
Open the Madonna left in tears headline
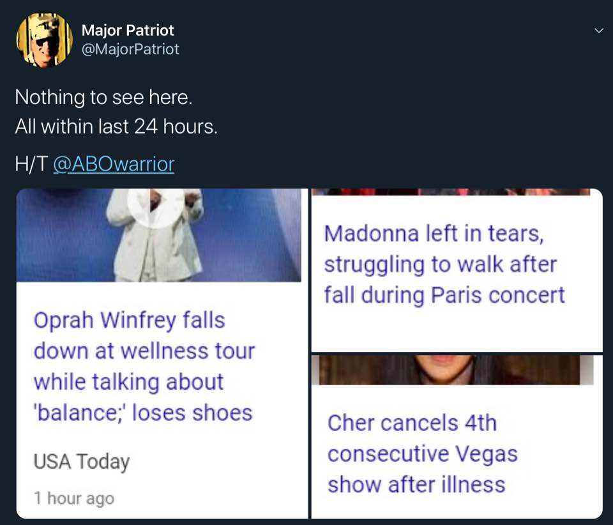[x=444, y=264]
